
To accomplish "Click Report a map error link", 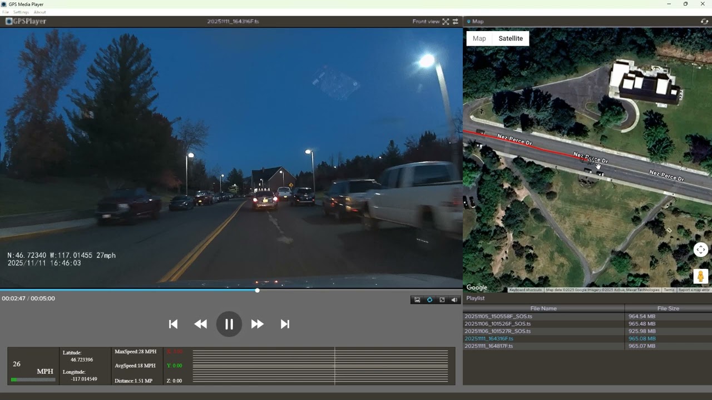I will coord(694,290).
